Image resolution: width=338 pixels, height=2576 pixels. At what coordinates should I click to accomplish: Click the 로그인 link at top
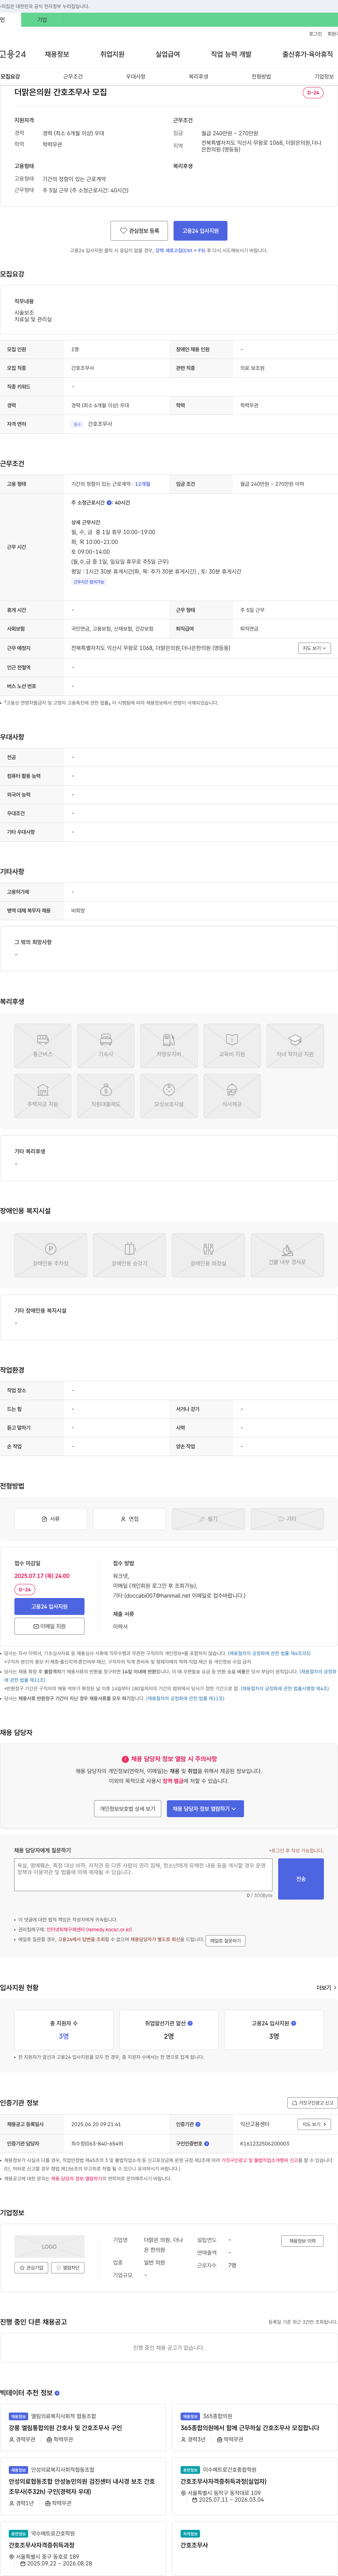pyautogui.click(x=315, y=34)
